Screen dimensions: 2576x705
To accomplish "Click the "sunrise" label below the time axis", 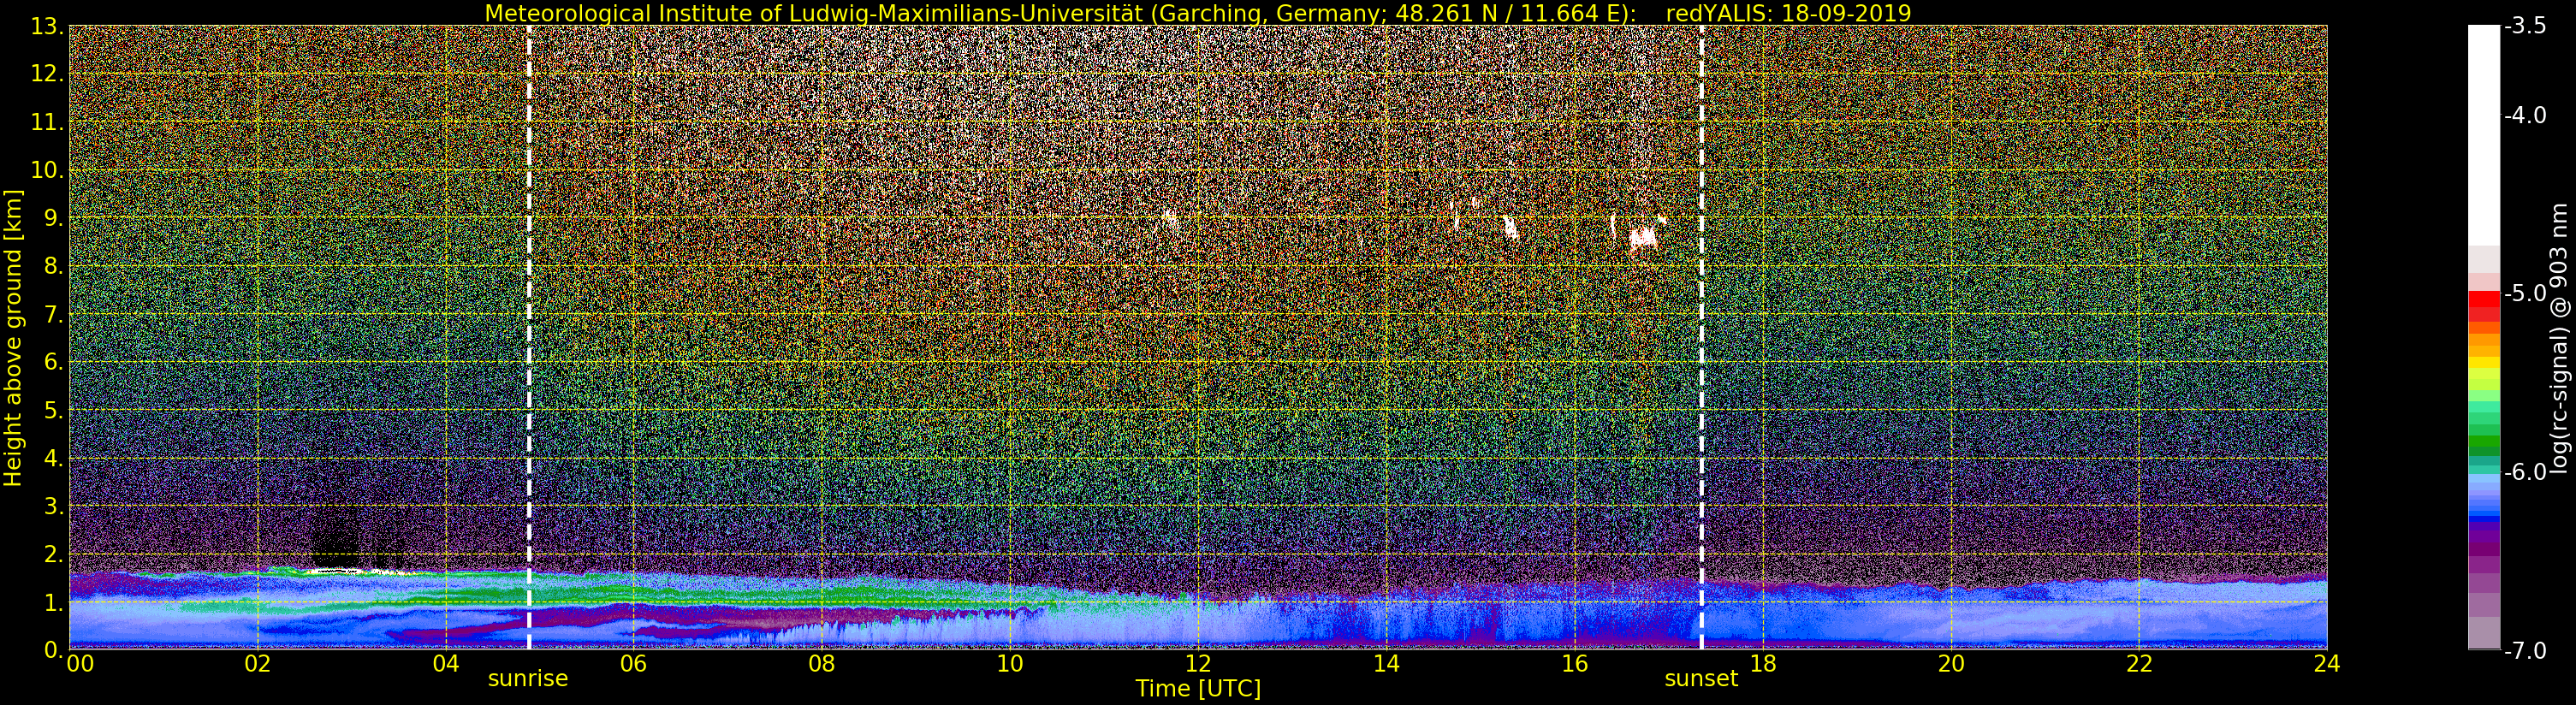I will pyautogui.click(x=528, y=678).
